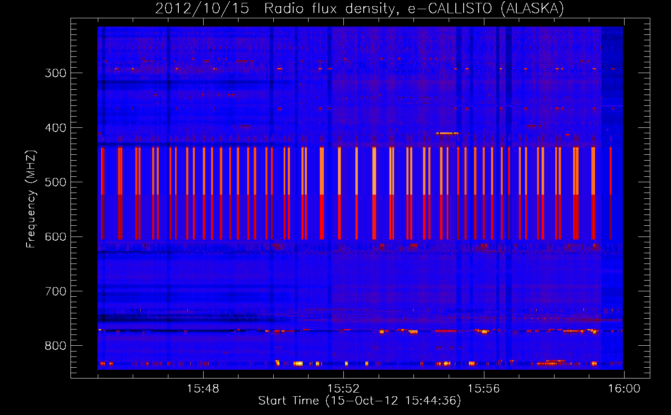Click the 800 frequency tick label

coord(56,346)
